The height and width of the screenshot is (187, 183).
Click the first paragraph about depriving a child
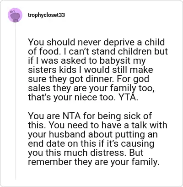tap(98, 70)
